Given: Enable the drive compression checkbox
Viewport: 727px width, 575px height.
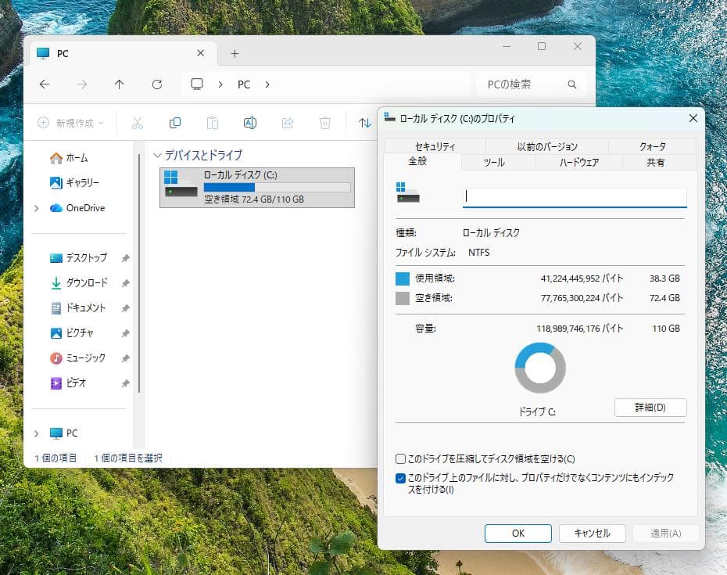Looking at the screenshot, I should pyautogui.click(x=400, y=459).
